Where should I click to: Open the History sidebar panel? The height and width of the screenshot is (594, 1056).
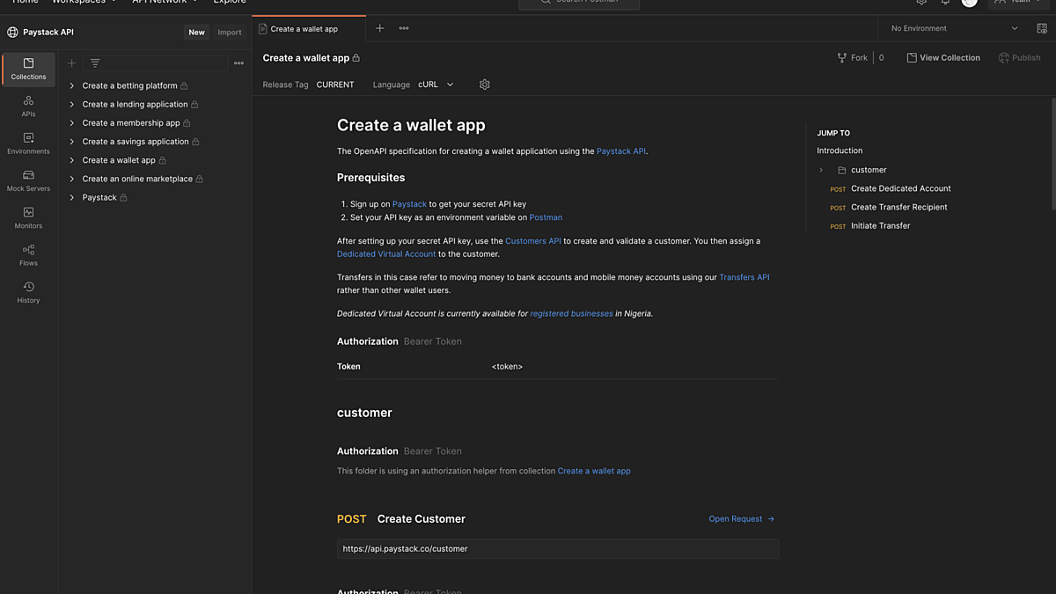pyautogui.click(x=28, y=292)
